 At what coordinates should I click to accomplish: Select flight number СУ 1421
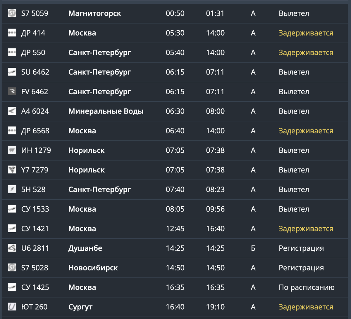tap(35, 229)
